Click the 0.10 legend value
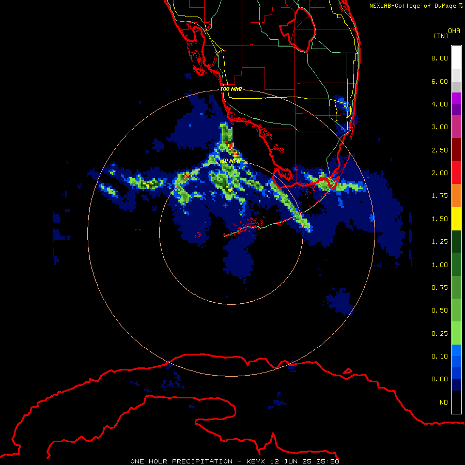Screen dimensions: 465x465 (440, 357)
